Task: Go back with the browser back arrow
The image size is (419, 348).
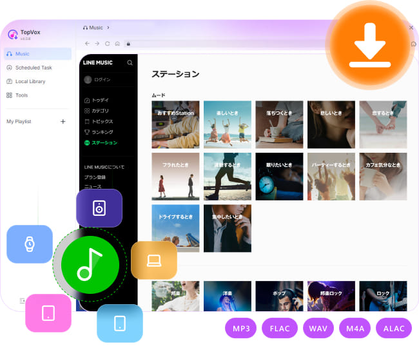Action: click(x=87, y=44)
